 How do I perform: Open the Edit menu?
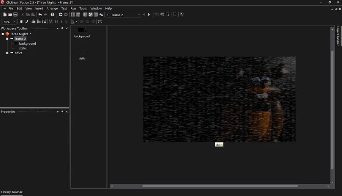pyautogui.click(x=19, y=8)
